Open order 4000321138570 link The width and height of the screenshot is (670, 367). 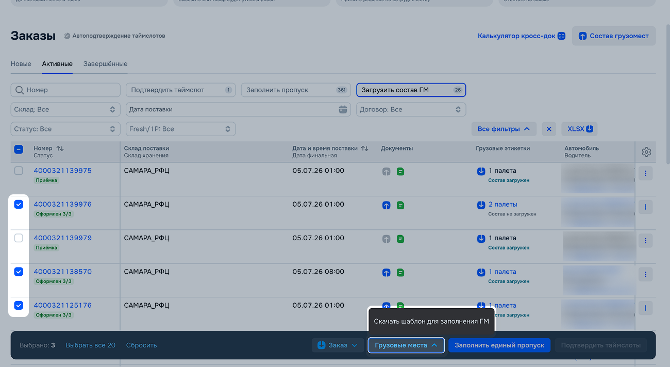click(x=63, y=272)
